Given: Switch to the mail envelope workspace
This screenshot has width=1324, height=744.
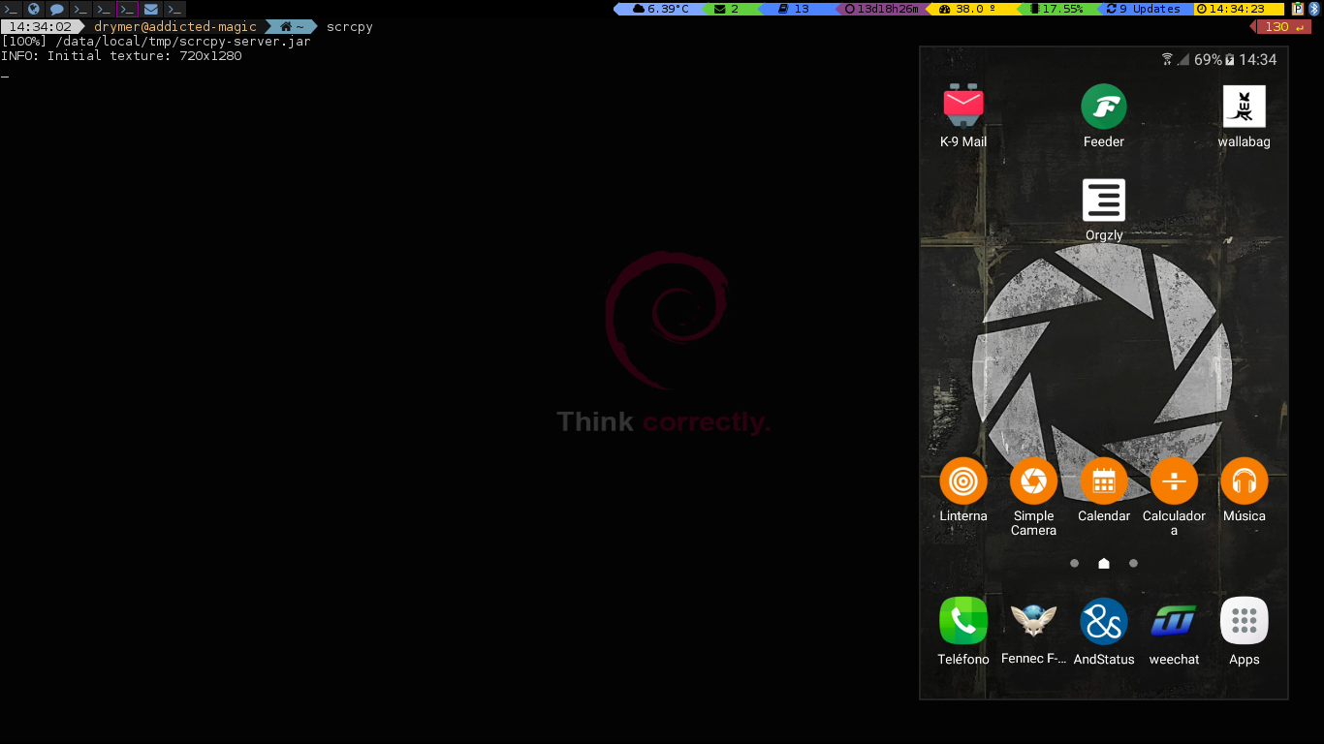Looking at the screenshot, I should [x=151, y=9].
